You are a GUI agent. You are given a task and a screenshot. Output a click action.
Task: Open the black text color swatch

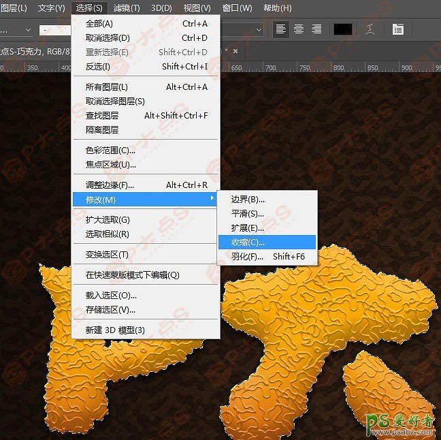pyautogui.click(x=343, y=29)
